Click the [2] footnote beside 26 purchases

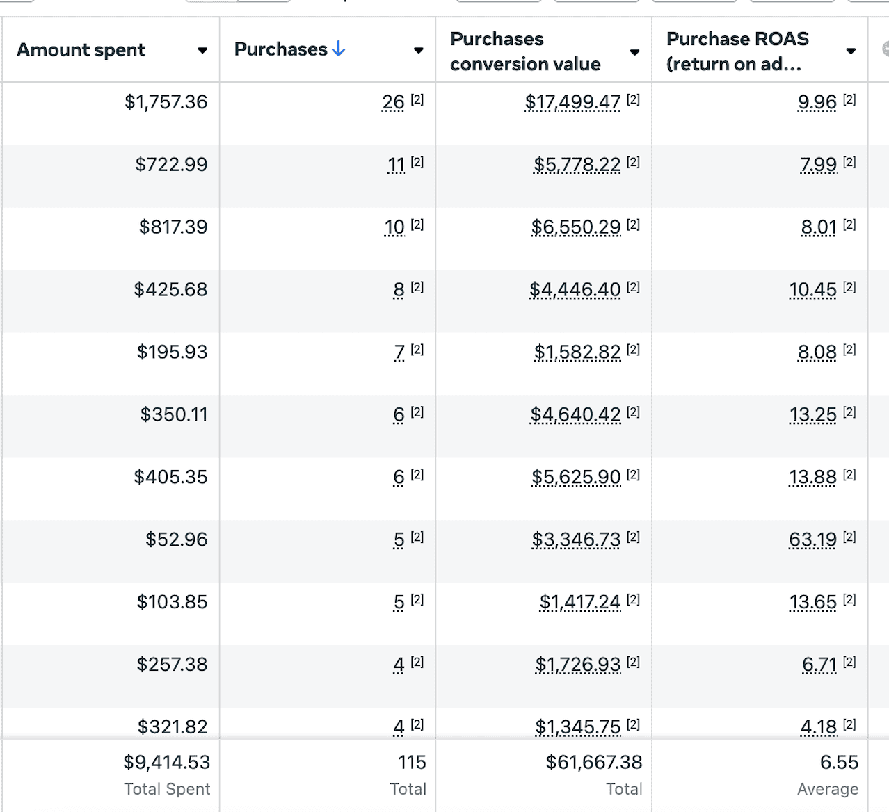(416, 98)
